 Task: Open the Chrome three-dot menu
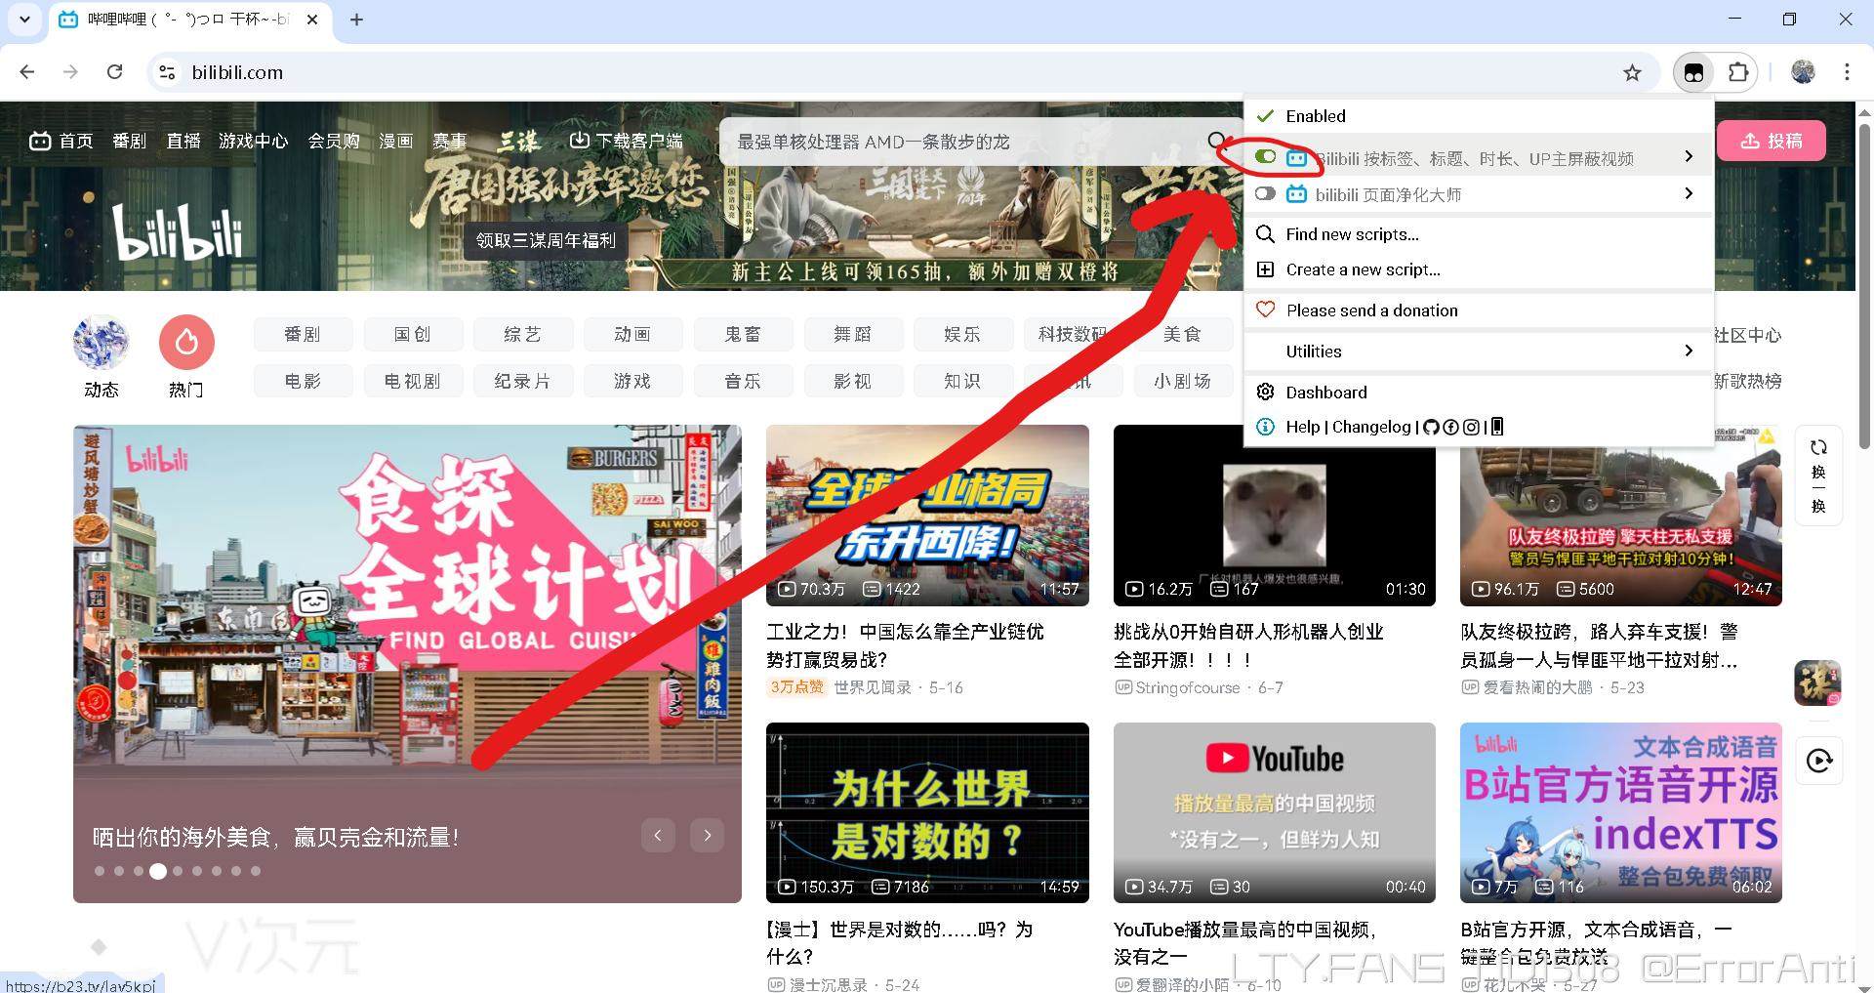pos(1847,72)
